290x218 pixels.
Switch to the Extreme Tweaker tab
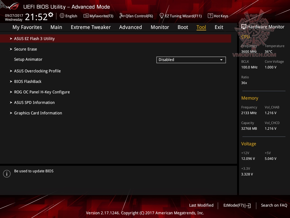pyautogui.click(x=91, y=27)
